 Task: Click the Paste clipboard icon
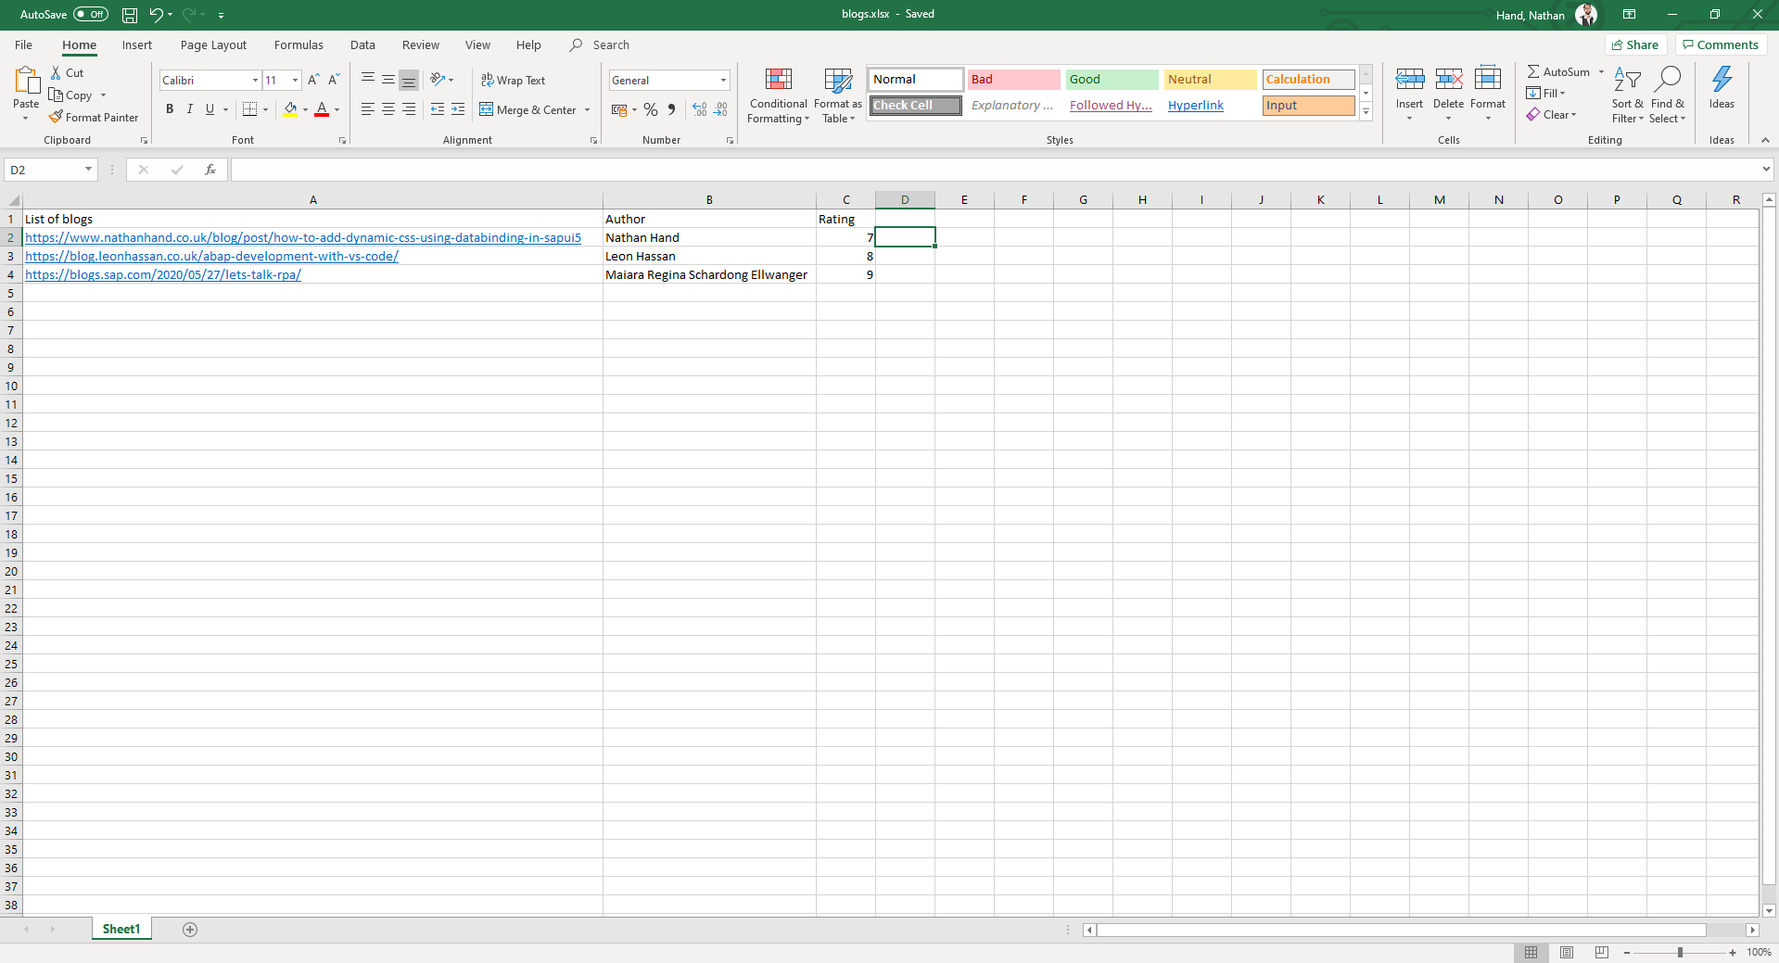pos(26,82)
